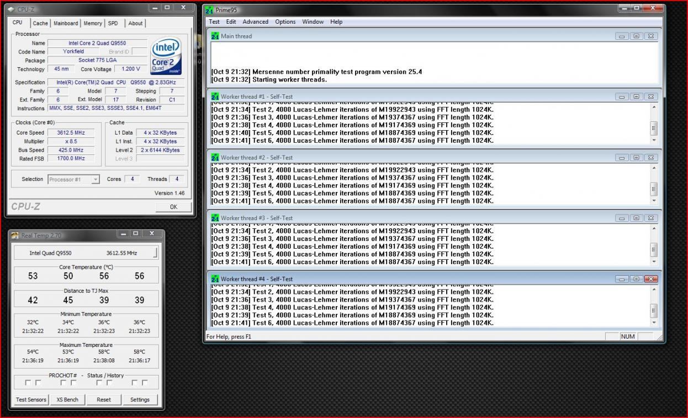This screenshot has width=688, height=418.
Task: Toggle fourth core PROCHOT history checkbox
Action: point(145,383)
